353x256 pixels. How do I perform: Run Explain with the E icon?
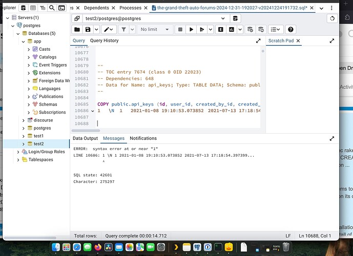(221, 30)
